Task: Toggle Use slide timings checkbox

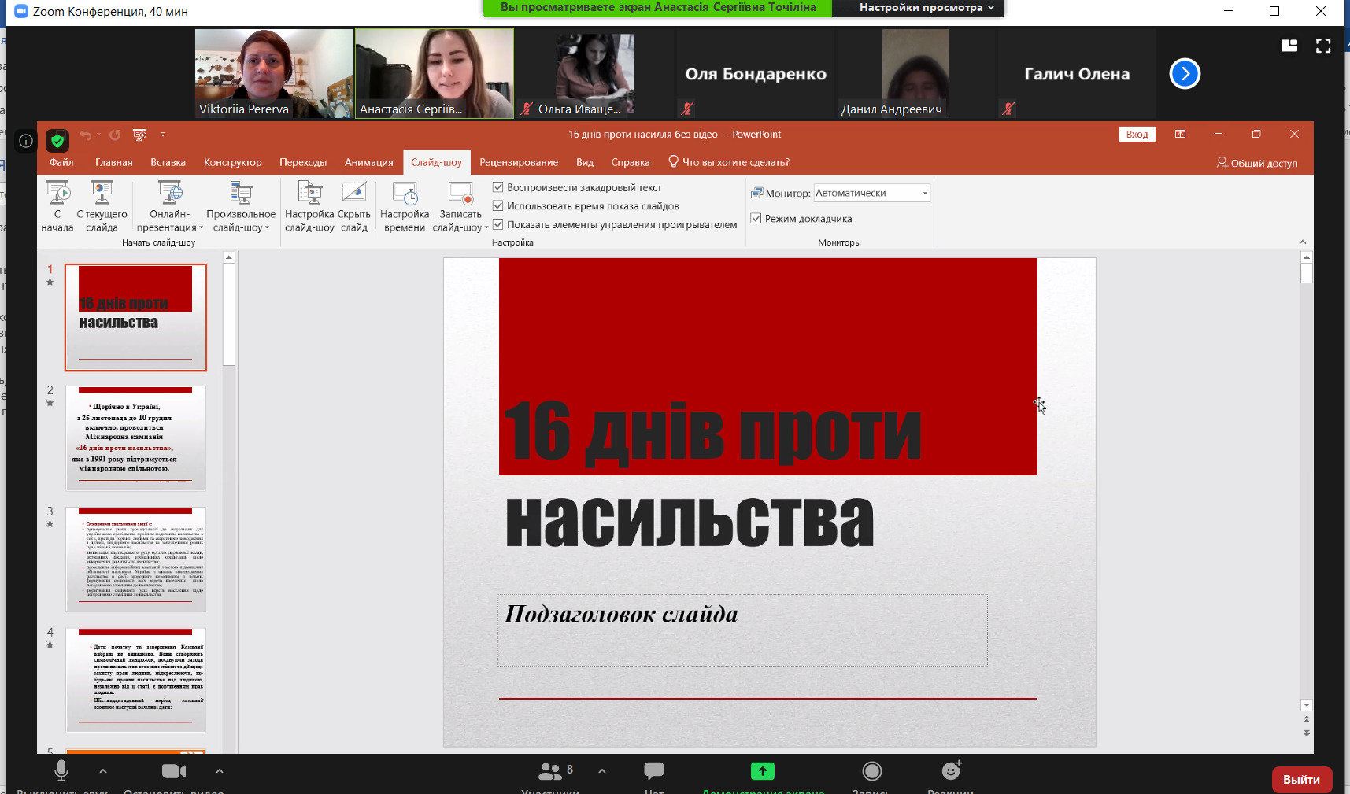Action: point(498,206)
